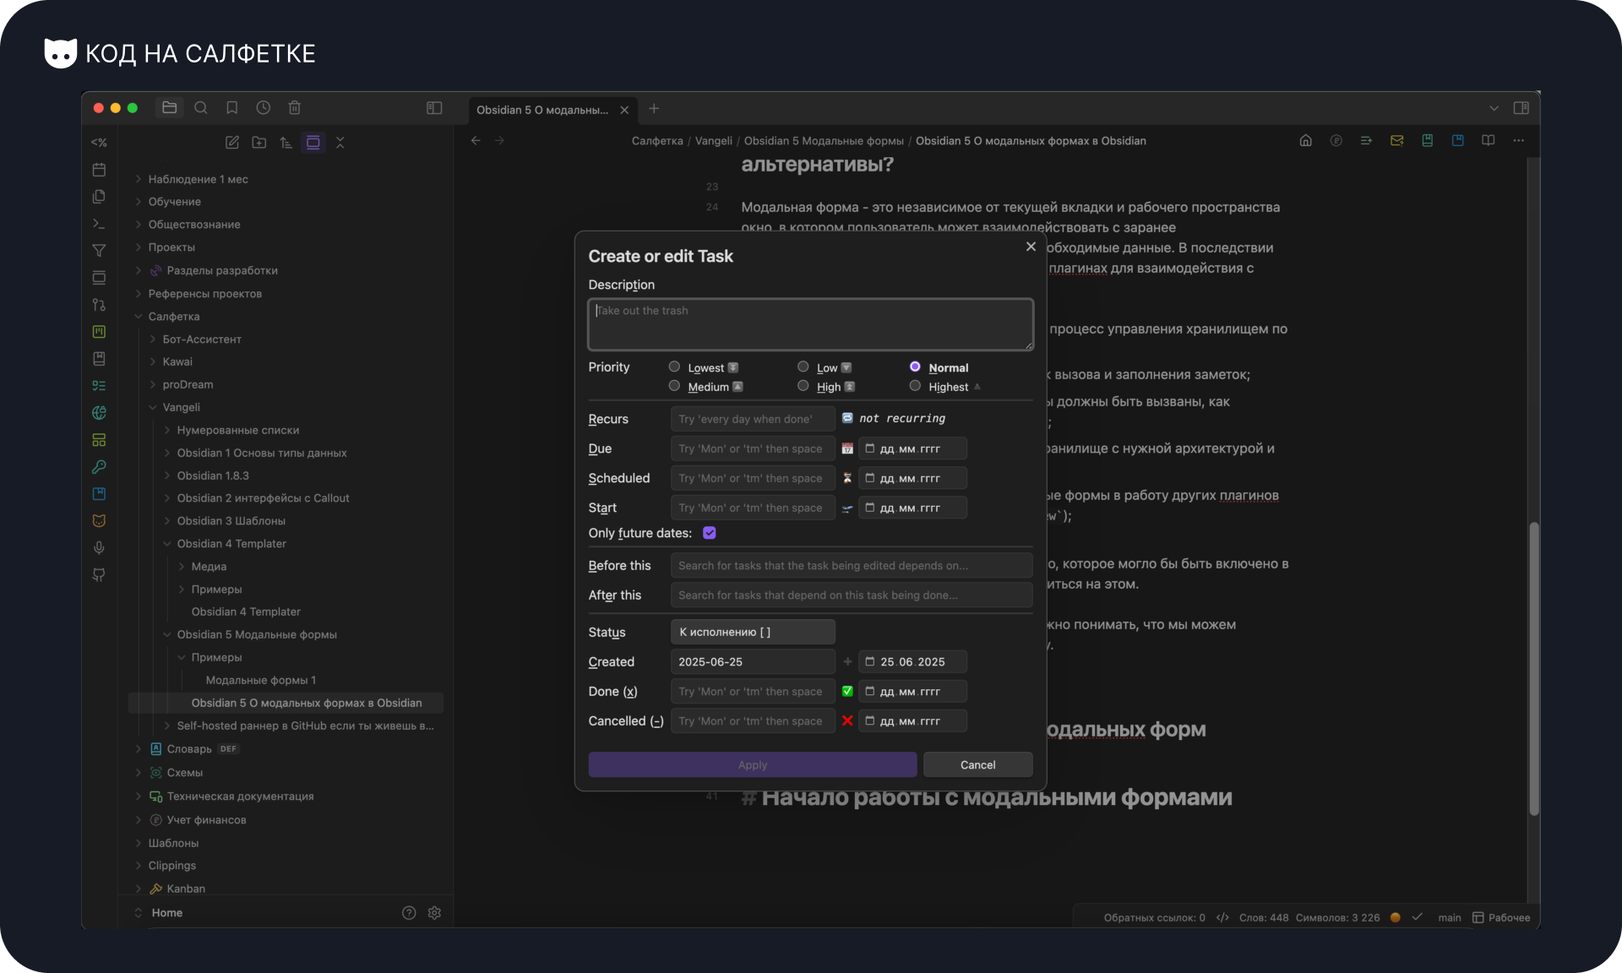Viewport: 1622px width, 973px height.
Task: Open new tab plus button
Action: pyautogui.click(x=654, y=108)
